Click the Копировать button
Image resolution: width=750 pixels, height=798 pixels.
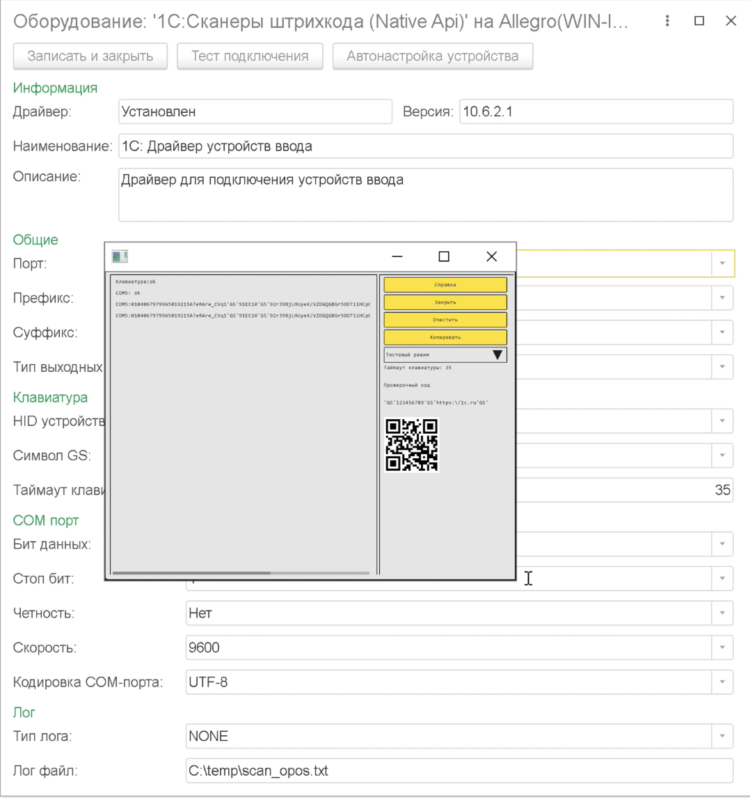pos(445,337)
